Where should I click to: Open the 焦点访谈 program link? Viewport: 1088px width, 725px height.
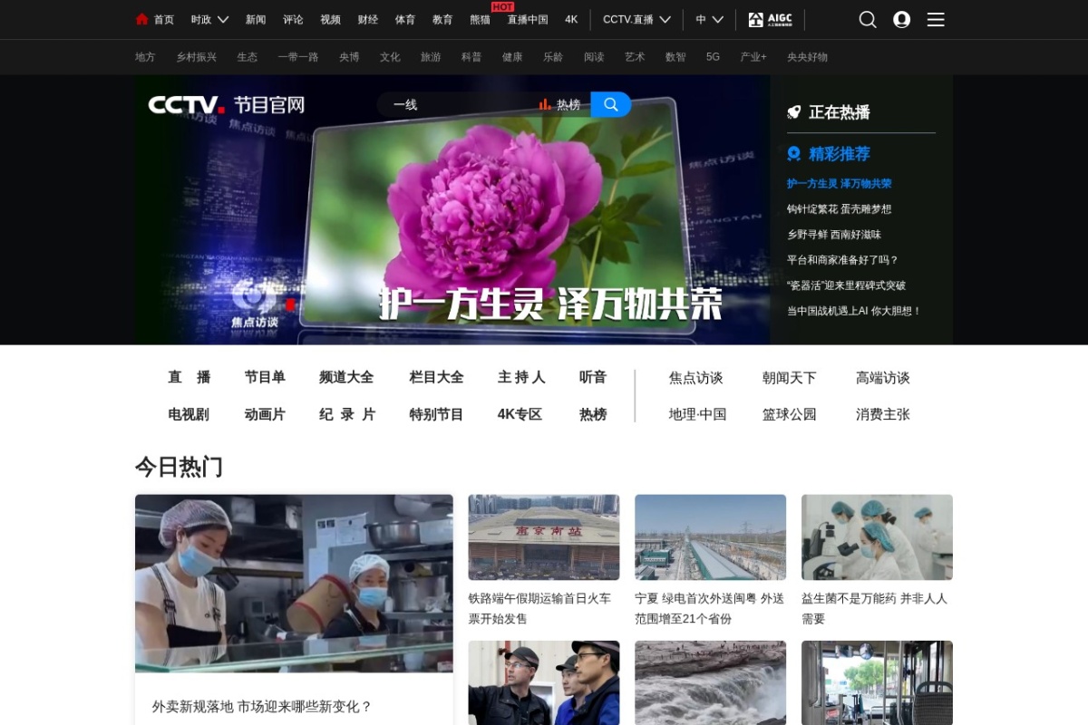696,378
